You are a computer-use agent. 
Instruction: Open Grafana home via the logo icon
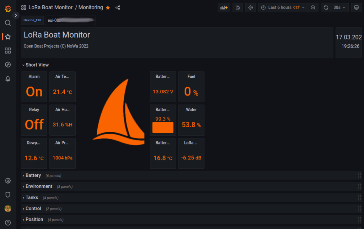[7, 9]
